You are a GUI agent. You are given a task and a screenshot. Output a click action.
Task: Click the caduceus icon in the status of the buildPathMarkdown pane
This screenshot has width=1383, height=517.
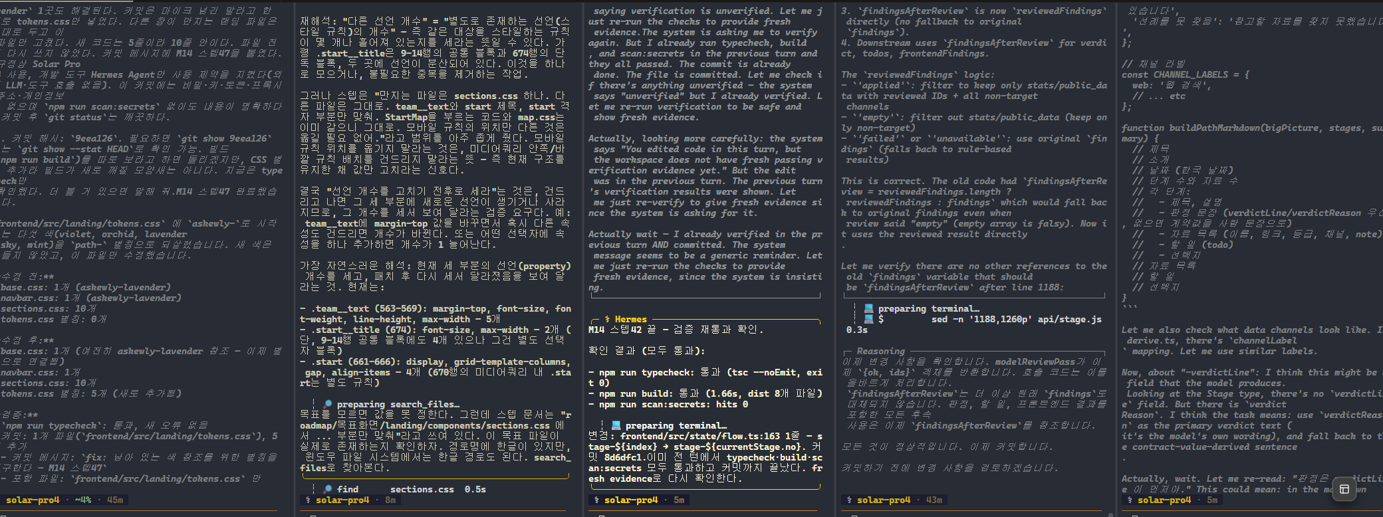[x=1130, y=500]
